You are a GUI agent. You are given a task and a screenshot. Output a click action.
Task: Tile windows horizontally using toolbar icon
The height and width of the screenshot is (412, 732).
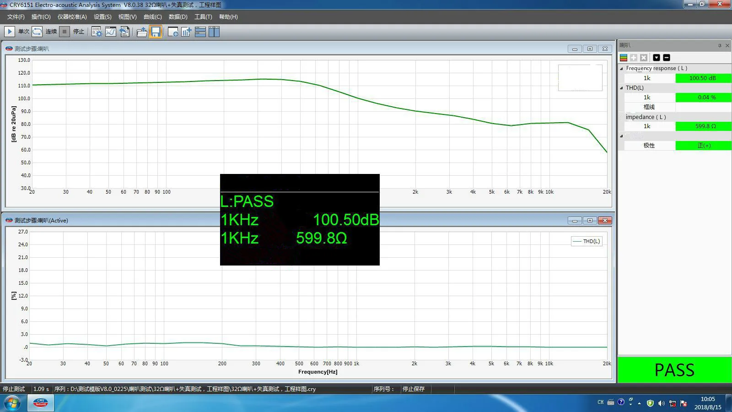click(200, 32)
